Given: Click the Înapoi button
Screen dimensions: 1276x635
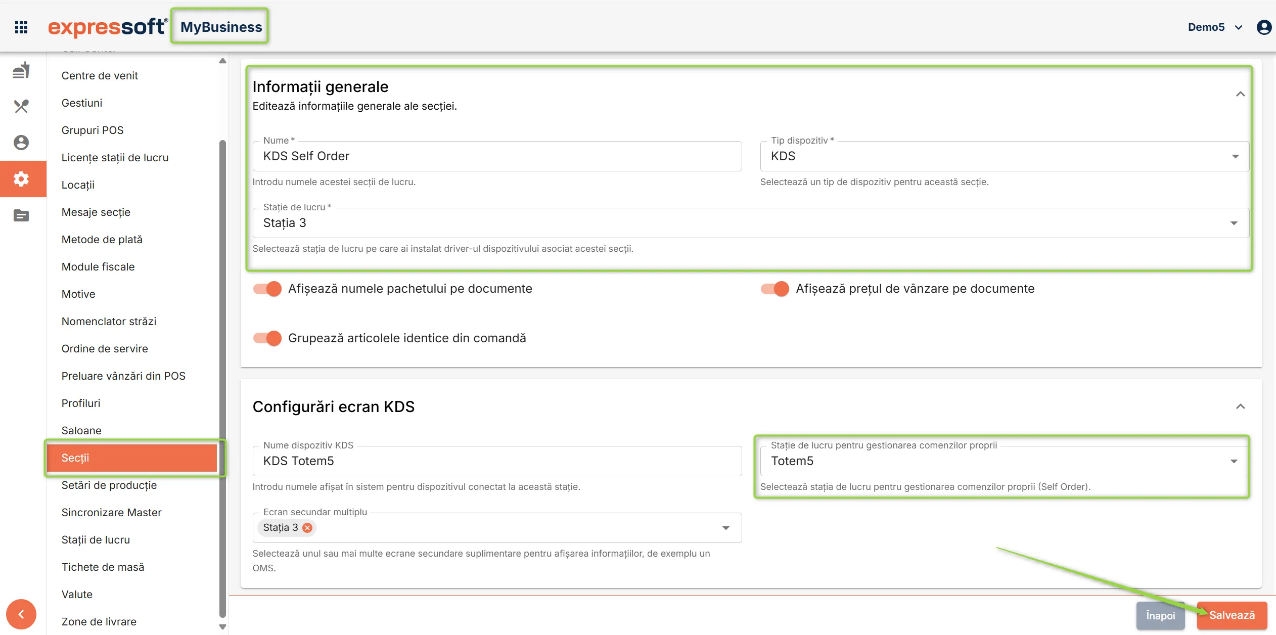Looking at the screenshot, I should click(x=1160, y=615).
